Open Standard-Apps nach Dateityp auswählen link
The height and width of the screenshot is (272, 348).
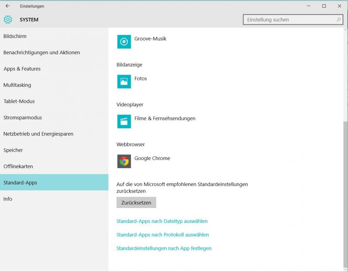click(x=162, y=221)
